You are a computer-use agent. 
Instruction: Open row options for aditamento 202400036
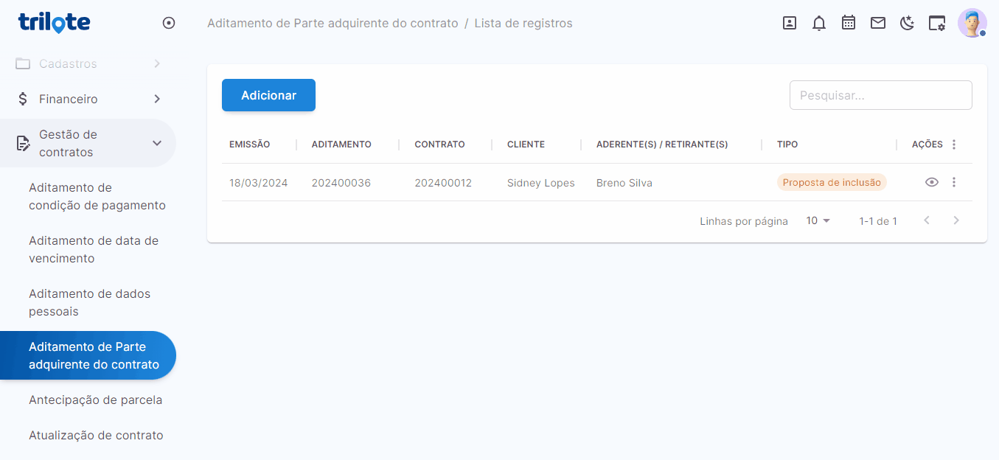point(954,182)
